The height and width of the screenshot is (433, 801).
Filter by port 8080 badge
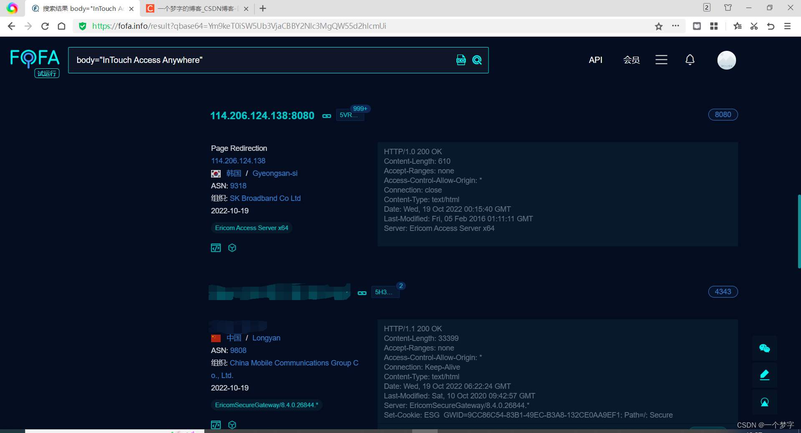[x=723, y=115]
